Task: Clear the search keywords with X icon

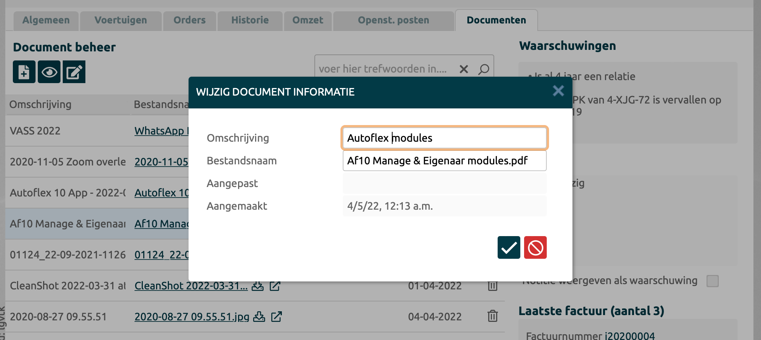Action: click(x=464, y=69)
